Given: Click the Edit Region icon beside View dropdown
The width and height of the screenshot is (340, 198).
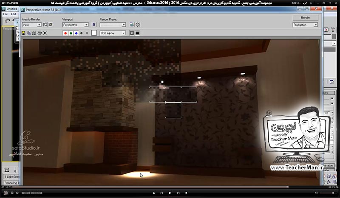Looking at the screenshot, I should (45, 25).
